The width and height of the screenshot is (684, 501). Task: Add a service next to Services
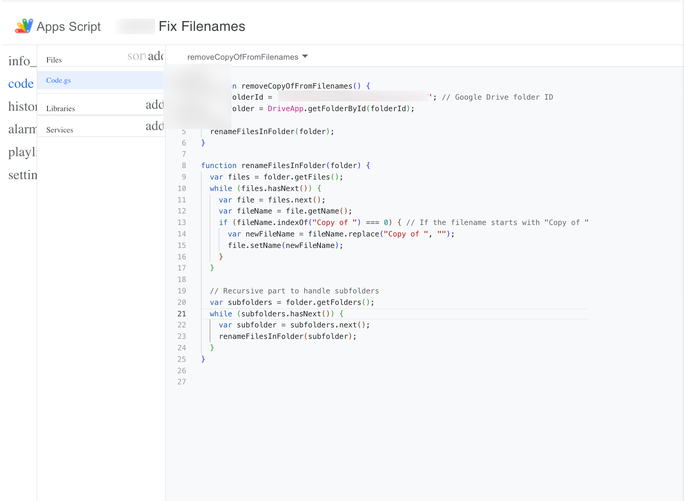(154, 126)
